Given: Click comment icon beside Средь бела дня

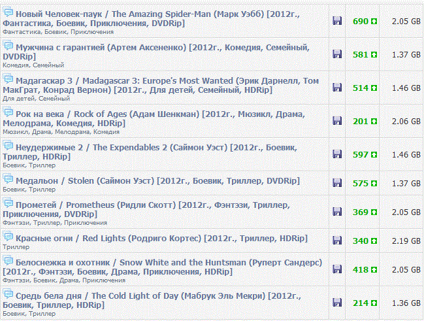Looking at the screenshot, I should click(x=8, y=294).
